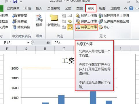Switch to the 视图 tab
139x104 pixels.
tap(102, 8)
